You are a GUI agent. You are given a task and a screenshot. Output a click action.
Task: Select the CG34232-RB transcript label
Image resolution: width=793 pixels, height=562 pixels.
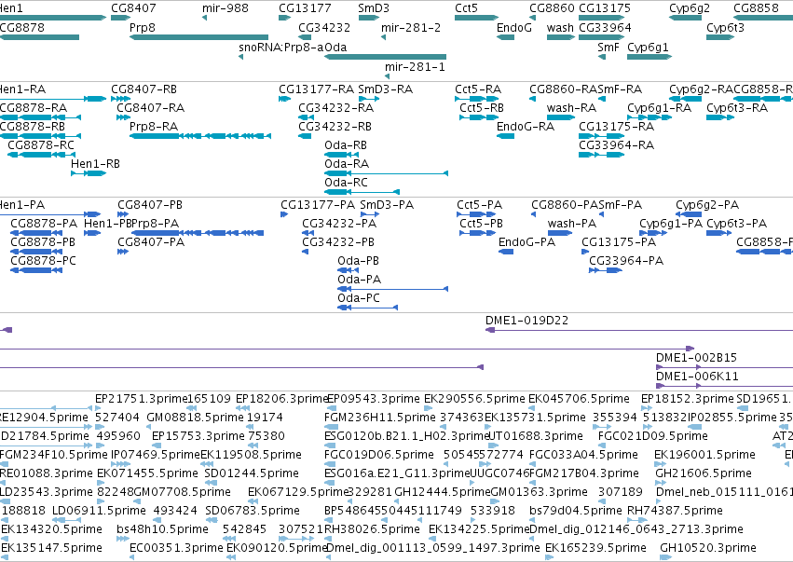(x=335, y=127)
